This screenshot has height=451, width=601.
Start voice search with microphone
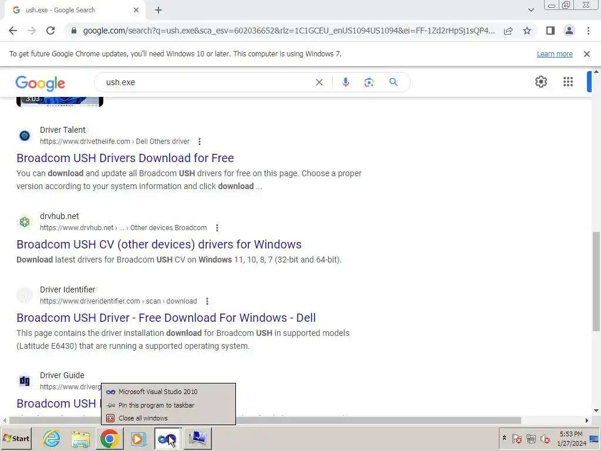pos(345,82)
